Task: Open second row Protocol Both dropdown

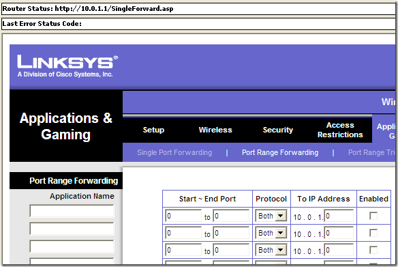Action: click(271, 233)
